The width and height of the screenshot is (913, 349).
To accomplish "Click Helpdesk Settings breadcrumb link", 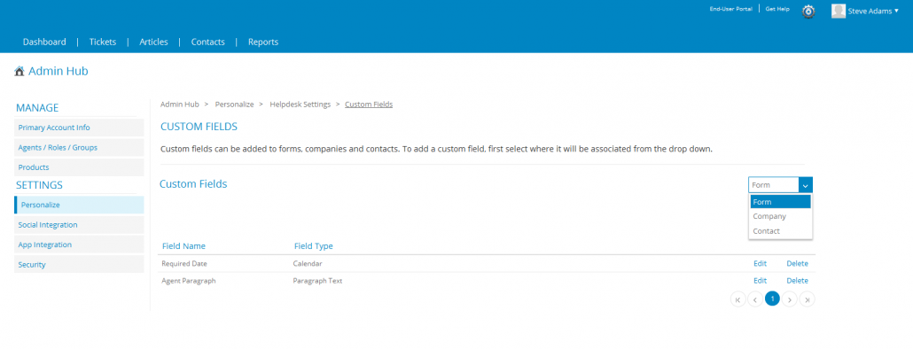I will 300,105.
